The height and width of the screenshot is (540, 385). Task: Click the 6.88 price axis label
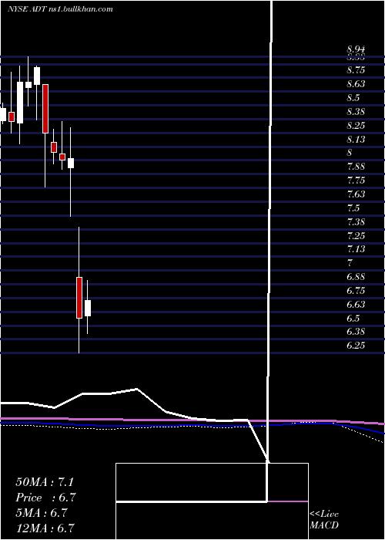[356, 277]
